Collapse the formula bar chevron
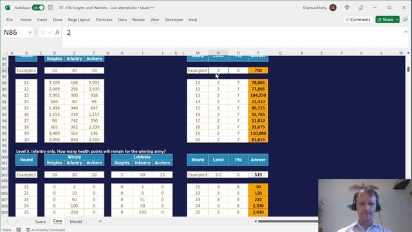Image resolution: width=412 pixels, height=232 pixels. [x=406, y=32]
